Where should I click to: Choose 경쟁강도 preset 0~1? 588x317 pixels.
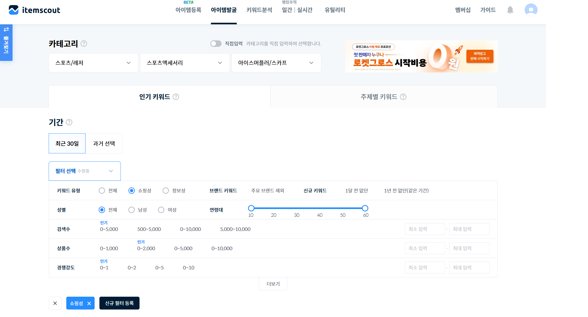(104, 268)
